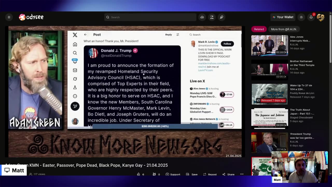Click the back arrow beside Post

pos(85,35)
